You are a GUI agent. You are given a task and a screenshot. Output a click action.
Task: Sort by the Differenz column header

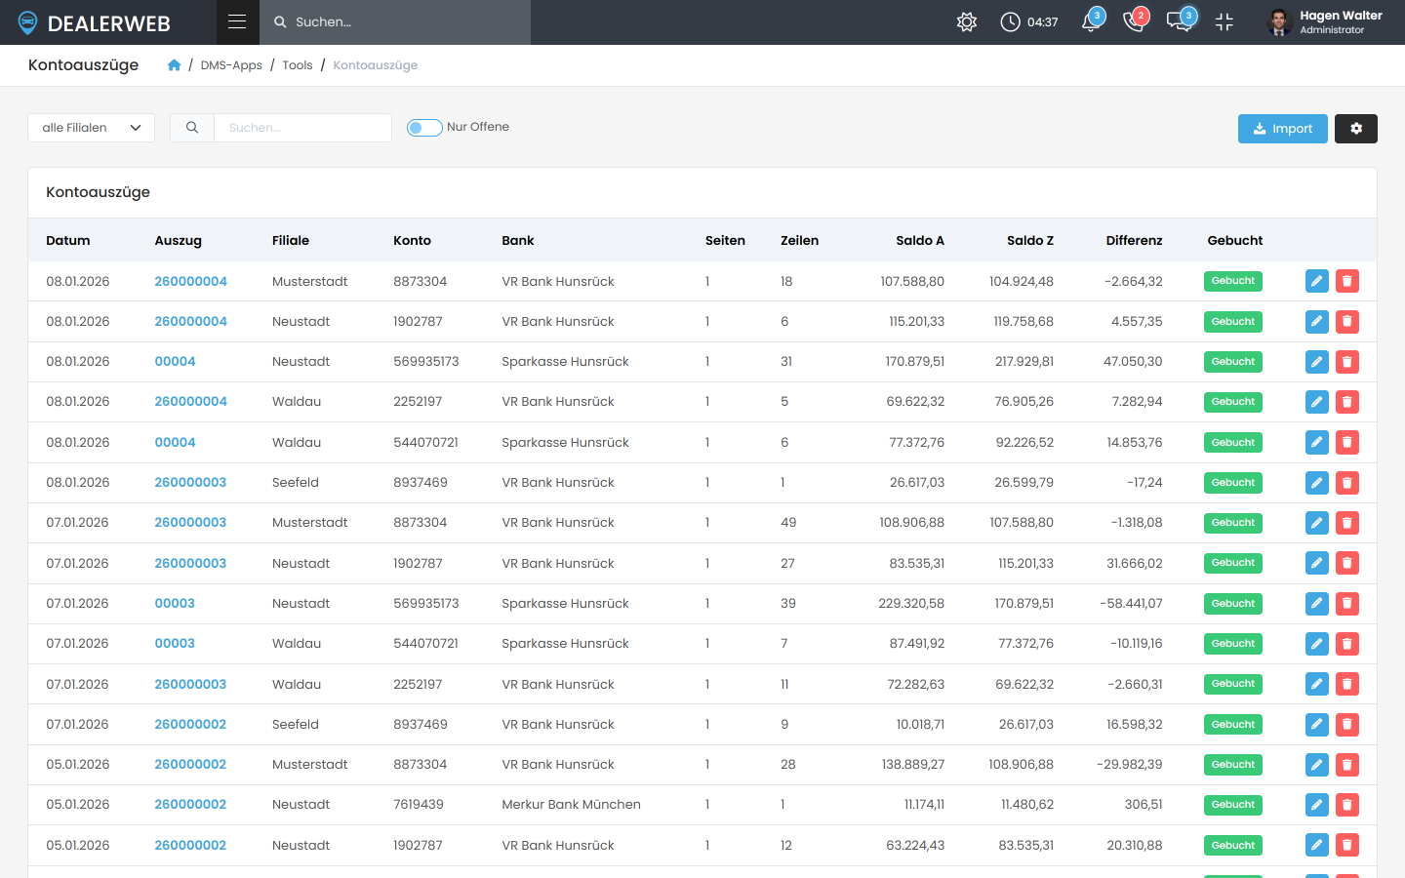[1134, 241]
